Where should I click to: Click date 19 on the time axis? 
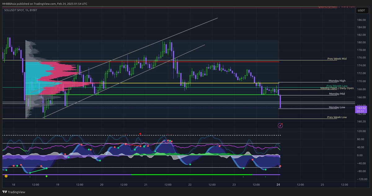click(58, 185)
